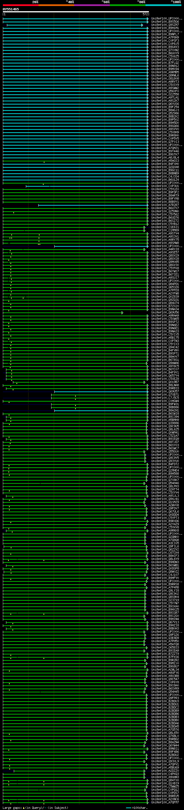Select hit label UniRef100_A4RXI8

(x=165, y=249)
